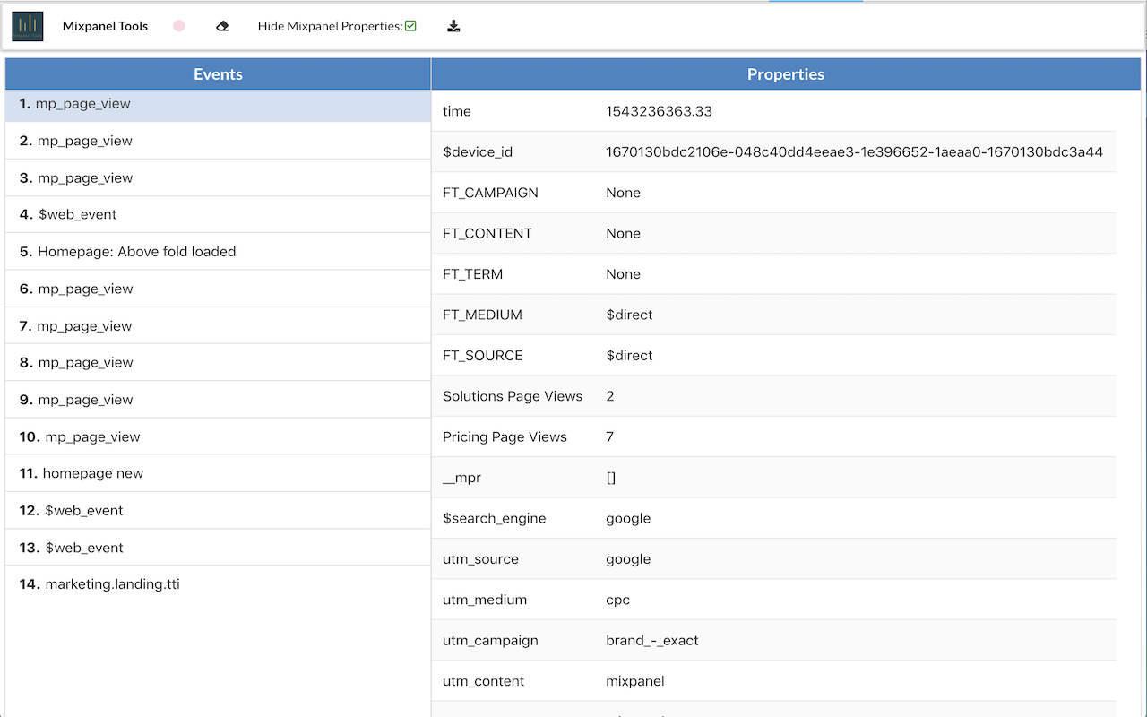
Task: Click the utm_medium property name
Action: coord(485,600)
